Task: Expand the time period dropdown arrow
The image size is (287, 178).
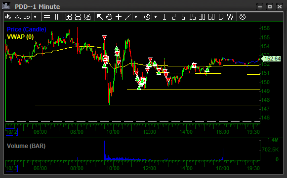Action: point(156,17)
